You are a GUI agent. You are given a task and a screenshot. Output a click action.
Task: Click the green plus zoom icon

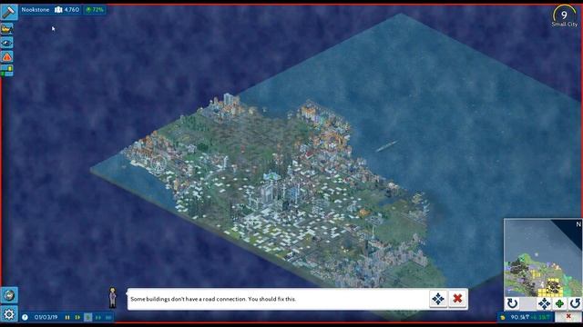click(559, 303)
